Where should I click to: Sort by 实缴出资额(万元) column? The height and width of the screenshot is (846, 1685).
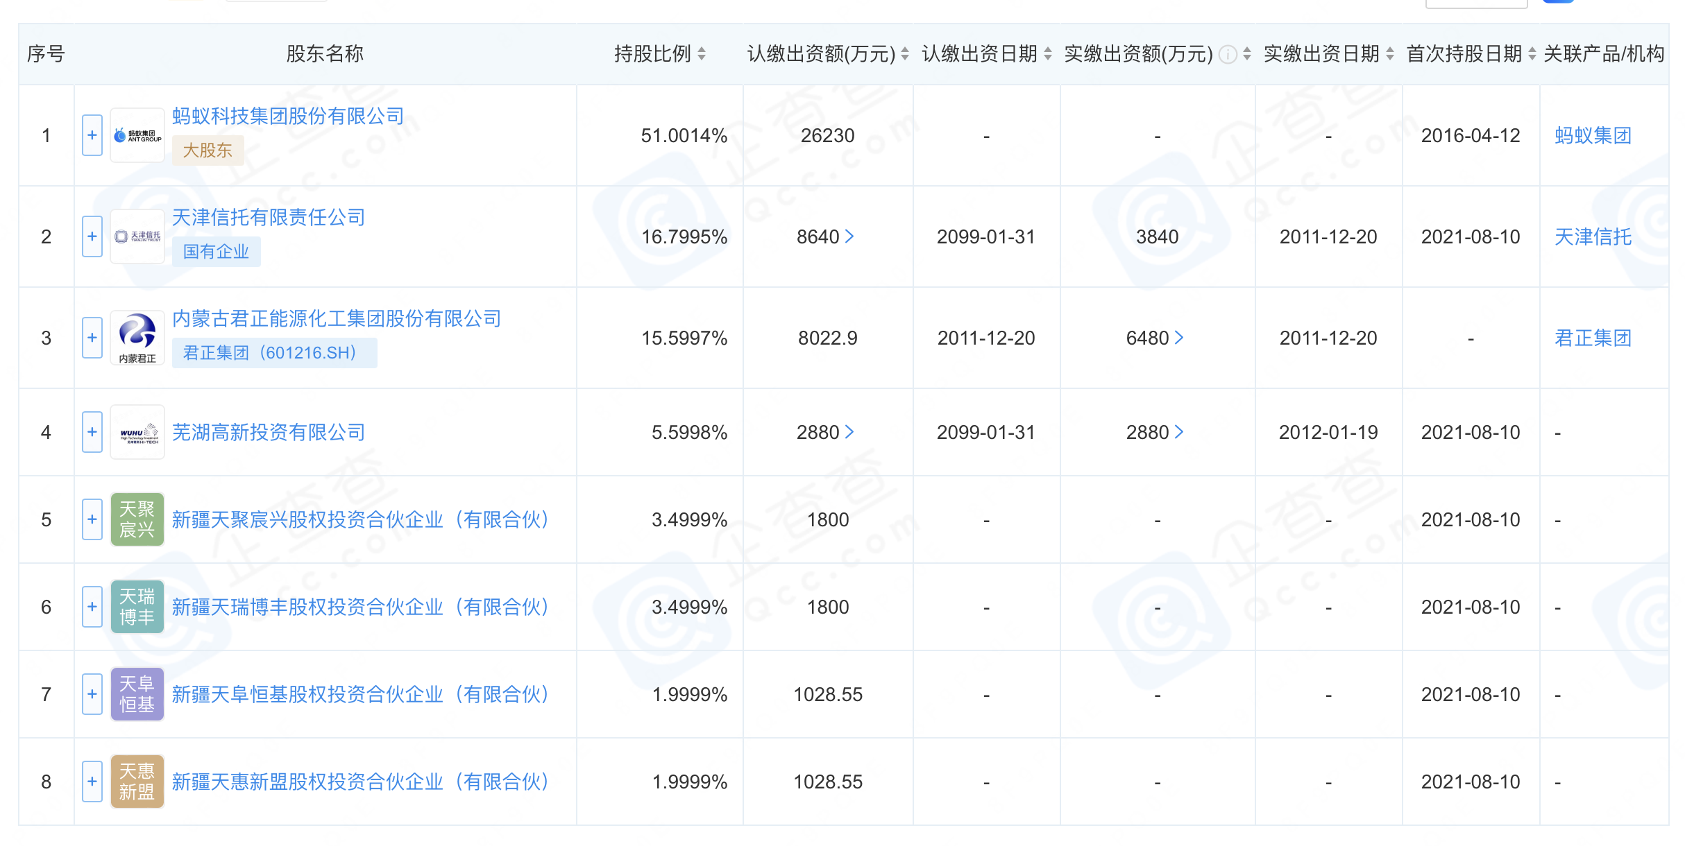point(1247,54)
